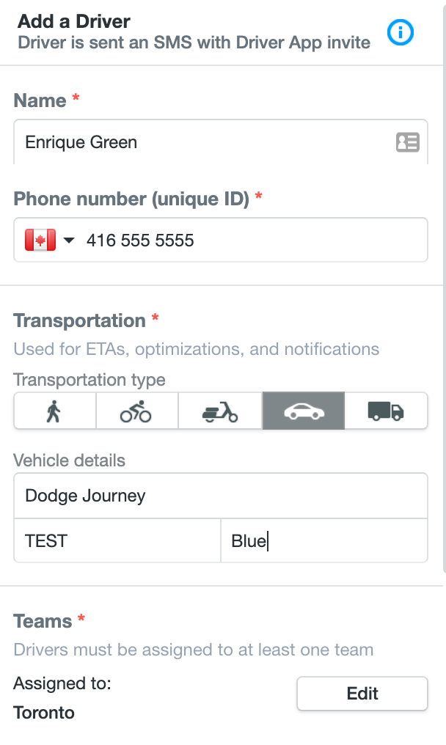Click into the Name field with Enrique Green
Viewport: 446px width, 745px height.
(x=221, y=142)
